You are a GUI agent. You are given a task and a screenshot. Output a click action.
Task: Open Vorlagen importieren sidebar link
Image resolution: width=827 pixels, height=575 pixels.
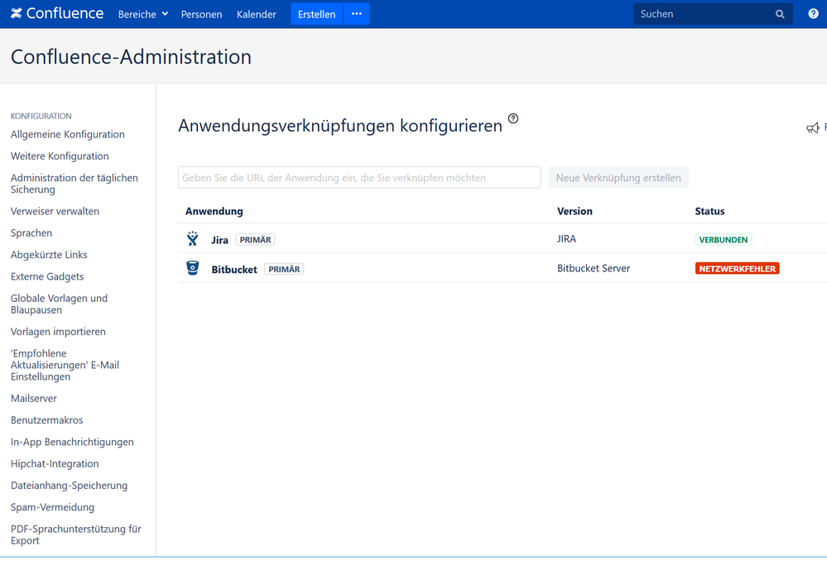58,332
